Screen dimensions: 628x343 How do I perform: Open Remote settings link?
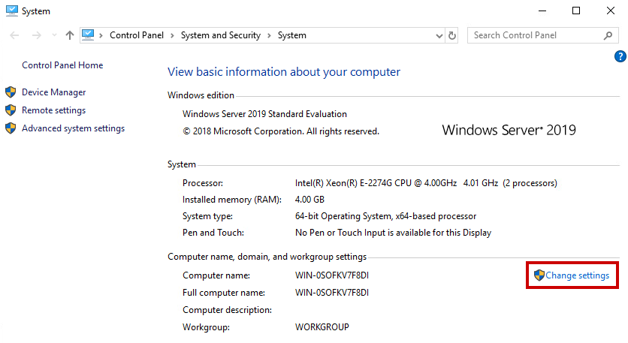[x=53, y=110]
